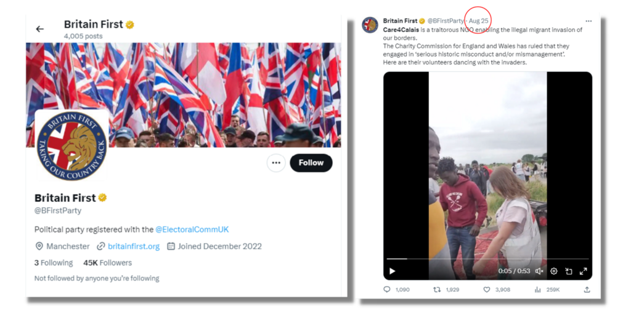Unmute the video sound
The image size is (631, 315).
point(539,271)
